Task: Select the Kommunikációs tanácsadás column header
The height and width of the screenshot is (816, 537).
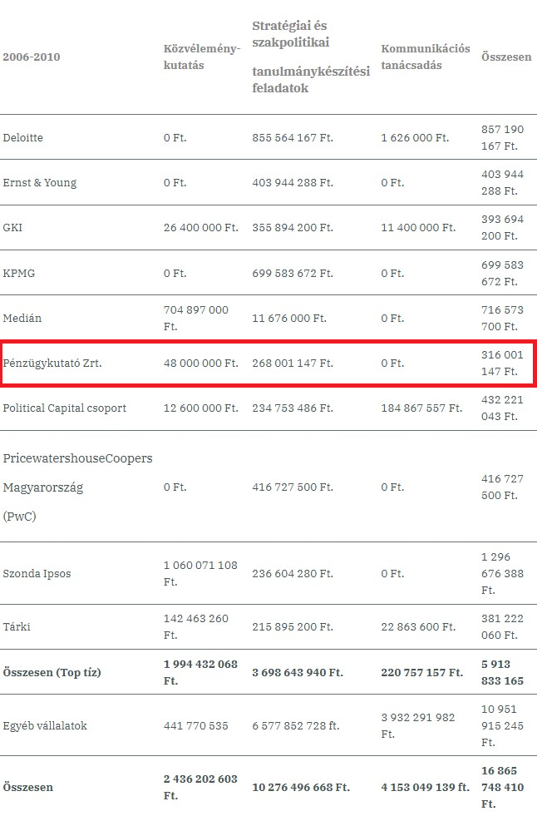Action: (x=426, y=57)
